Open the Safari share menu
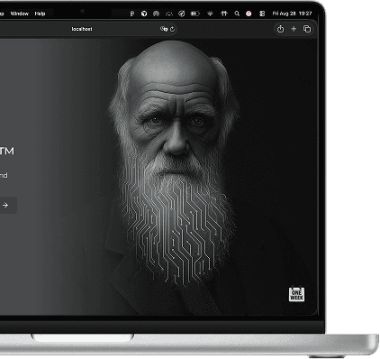 [280, 29]
